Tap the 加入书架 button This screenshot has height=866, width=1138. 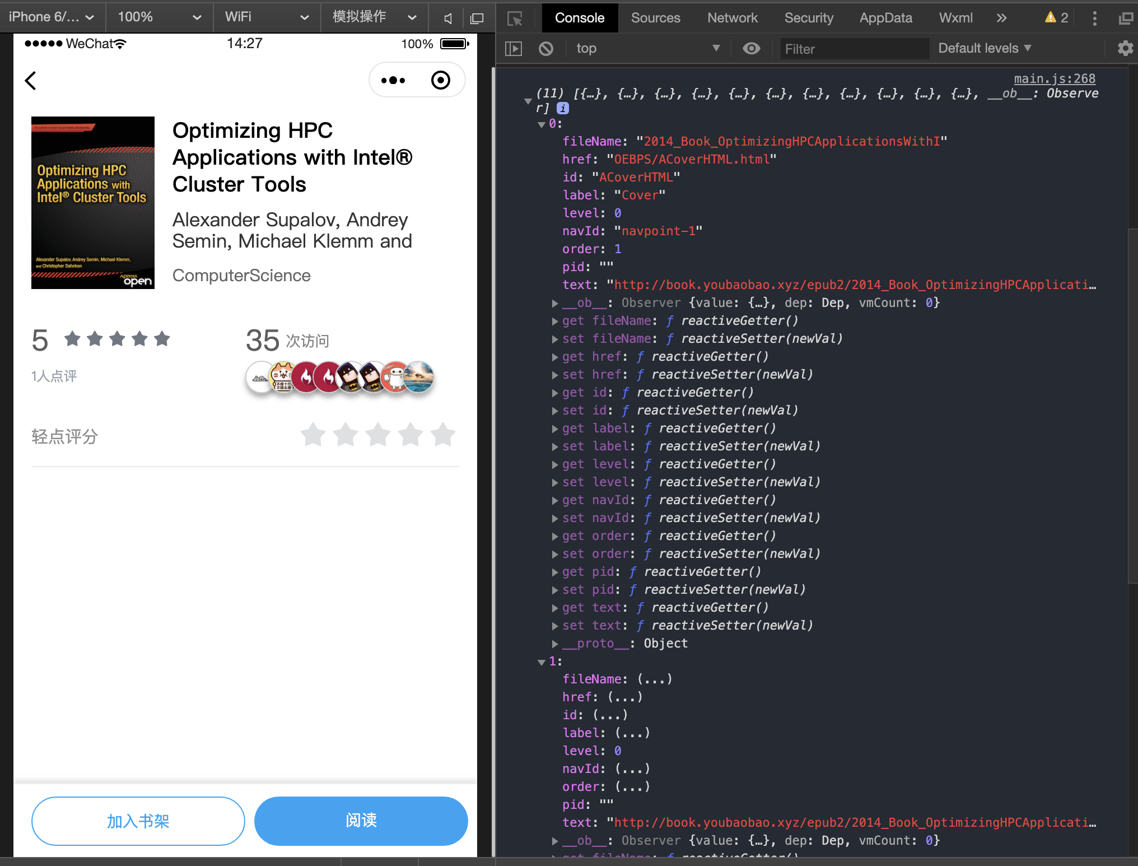138,821
